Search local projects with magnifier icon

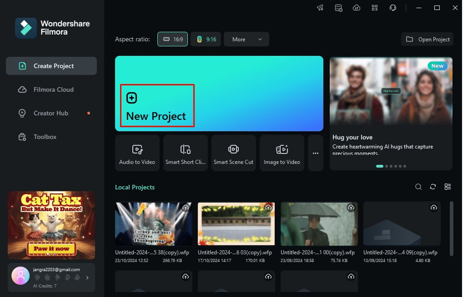(418, 187)
